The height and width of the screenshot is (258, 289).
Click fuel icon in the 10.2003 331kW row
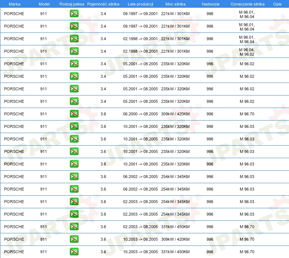click(74, 252)
